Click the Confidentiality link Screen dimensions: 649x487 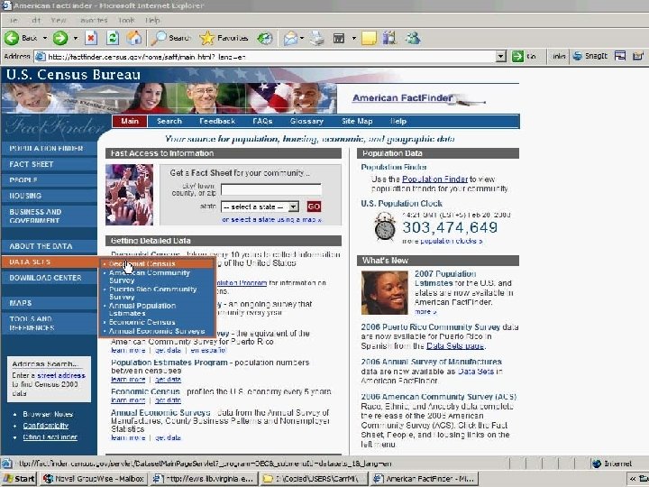(46, 426)
